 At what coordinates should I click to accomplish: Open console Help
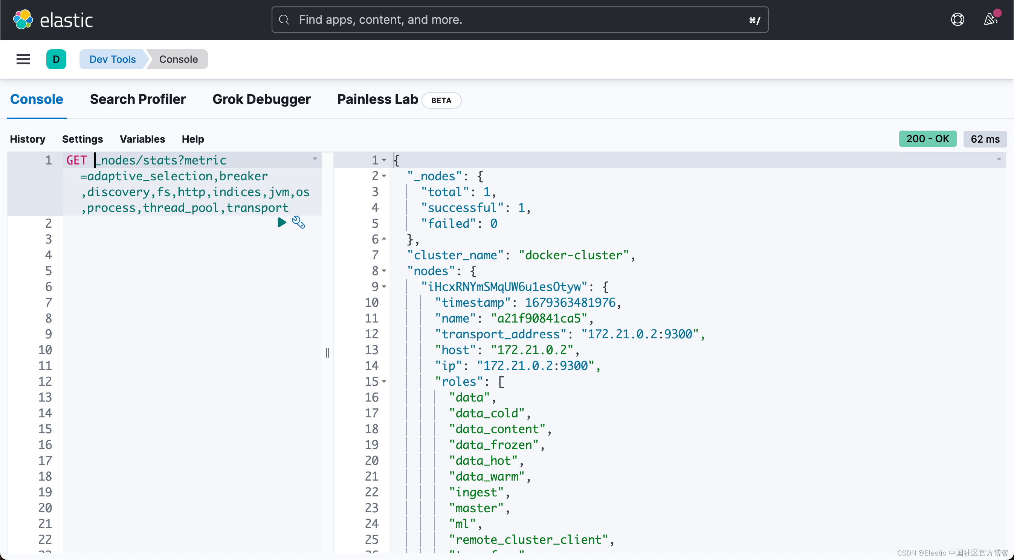(x=193, y=139)
